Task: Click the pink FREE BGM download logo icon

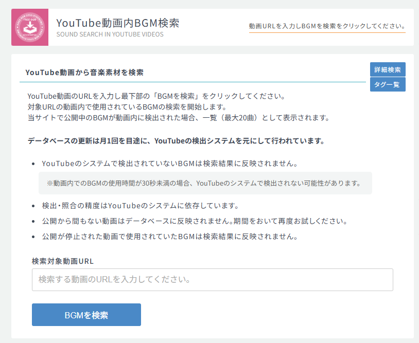Action: tap(30, 27)
